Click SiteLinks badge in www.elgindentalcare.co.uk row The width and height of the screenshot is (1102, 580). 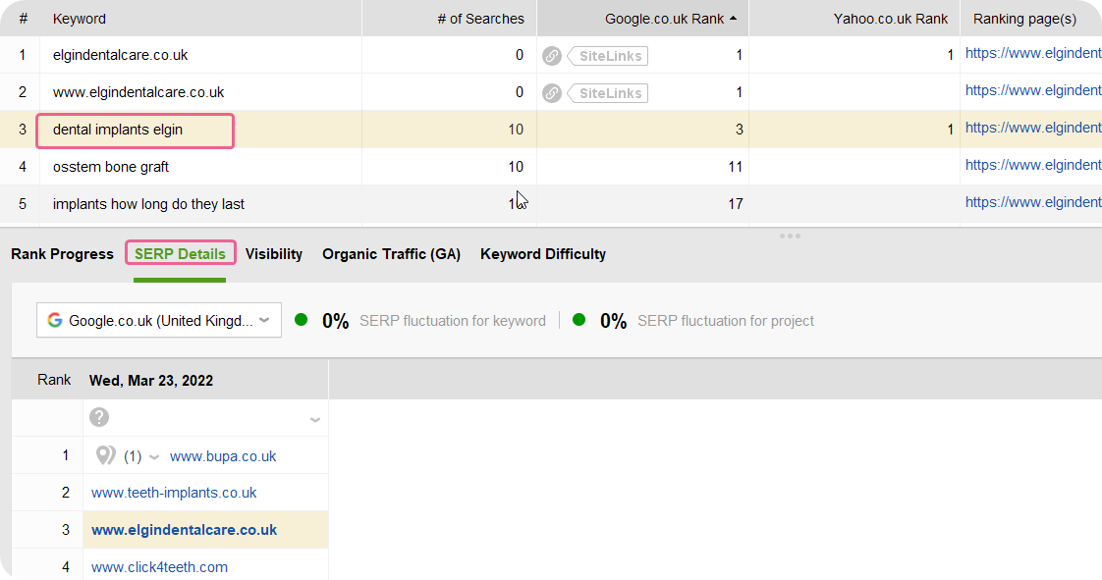608,92
